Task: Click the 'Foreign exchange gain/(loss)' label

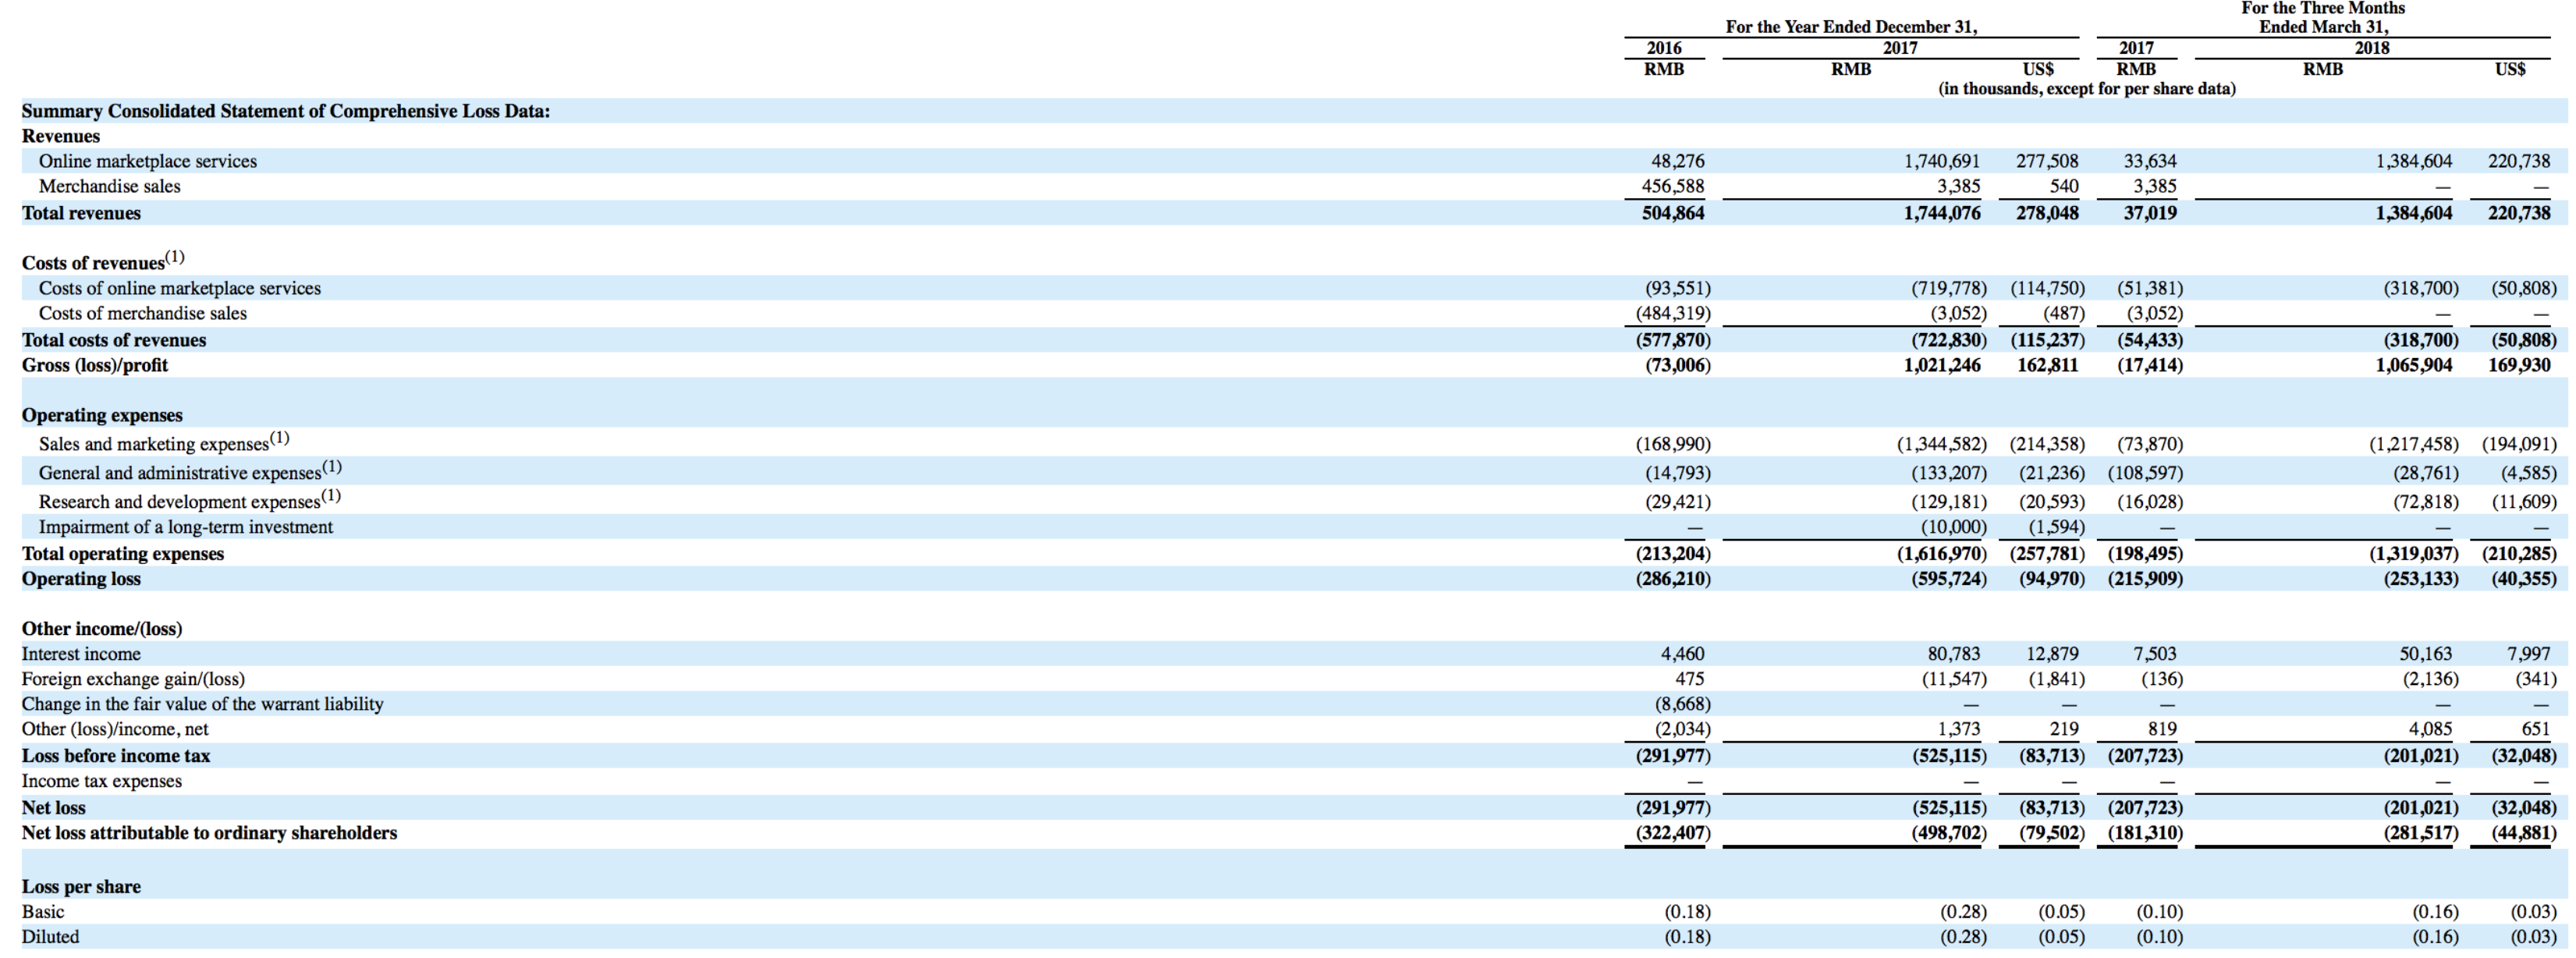Action: [133, 679]
